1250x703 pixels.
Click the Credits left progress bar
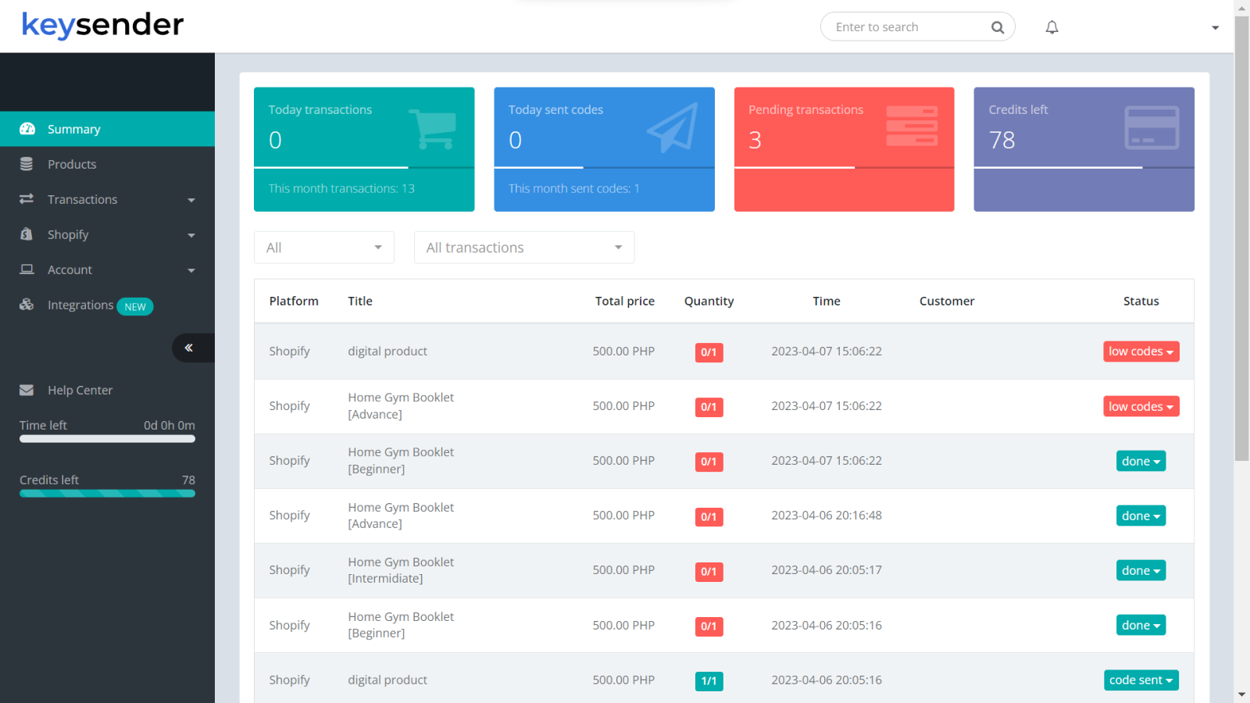[107, 493]
